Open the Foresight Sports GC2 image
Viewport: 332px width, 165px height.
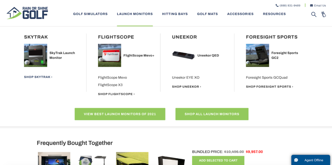(x=257, y=55)
